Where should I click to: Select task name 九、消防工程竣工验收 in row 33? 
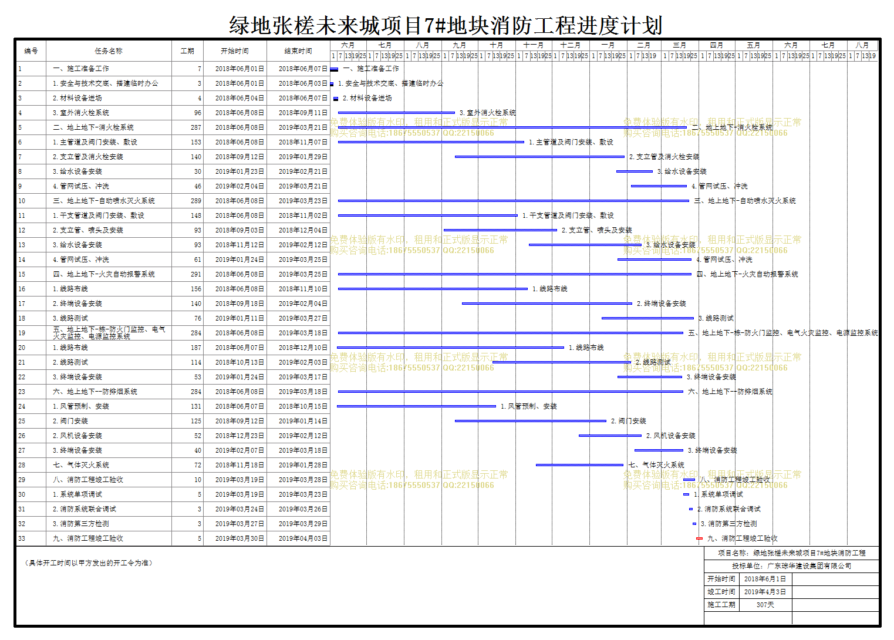click(88, 538)
